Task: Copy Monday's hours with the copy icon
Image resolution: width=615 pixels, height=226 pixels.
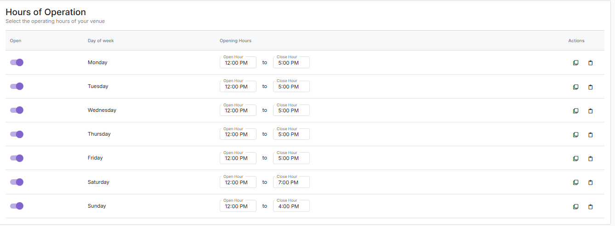Action: pyautogui.click(x=575, y=63)
